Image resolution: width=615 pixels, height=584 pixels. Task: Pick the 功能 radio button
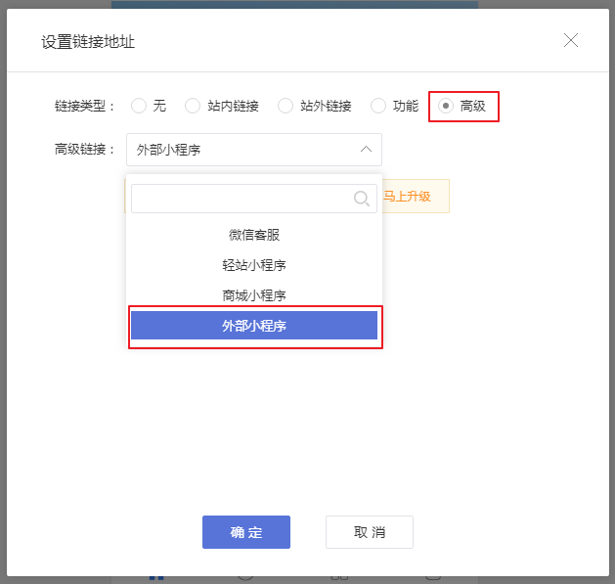[x=377, y=106]
